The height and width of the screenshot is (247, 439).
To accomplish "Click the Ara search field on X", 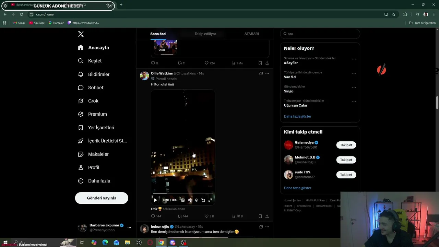I will click(x=320, y=34).
